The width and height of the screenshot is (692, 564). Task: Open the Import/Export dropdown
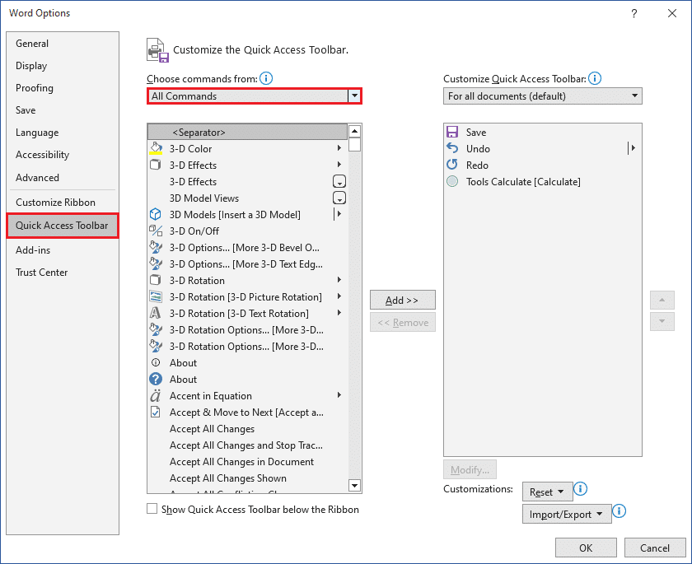566,515
